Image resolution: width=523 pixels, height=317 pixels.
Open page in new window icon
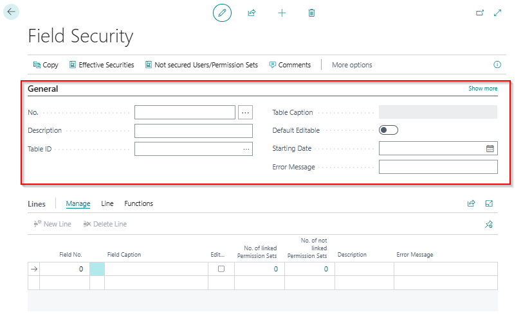pyautogui.click(x=479, y=13)
